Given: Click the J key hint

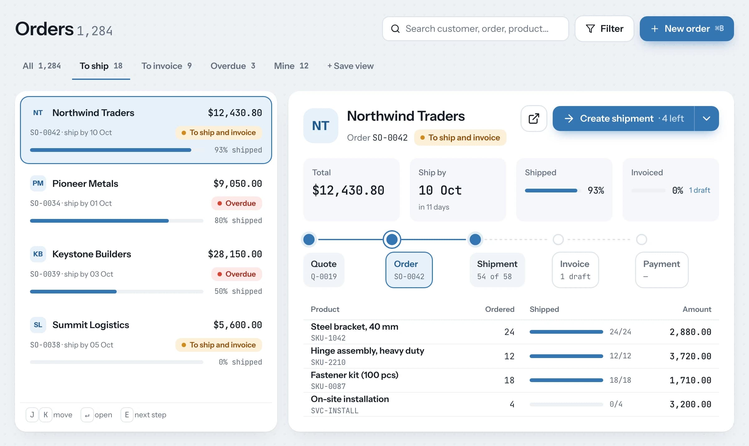Looking at the screenshot, I should [32, 415].
